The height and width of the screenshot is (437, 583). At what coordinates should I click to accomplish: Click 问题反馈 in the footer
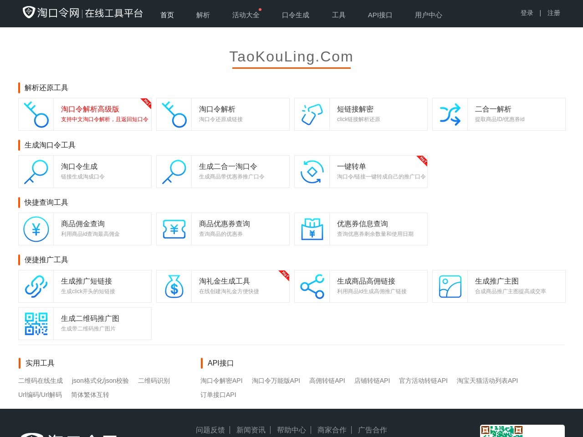210,430
